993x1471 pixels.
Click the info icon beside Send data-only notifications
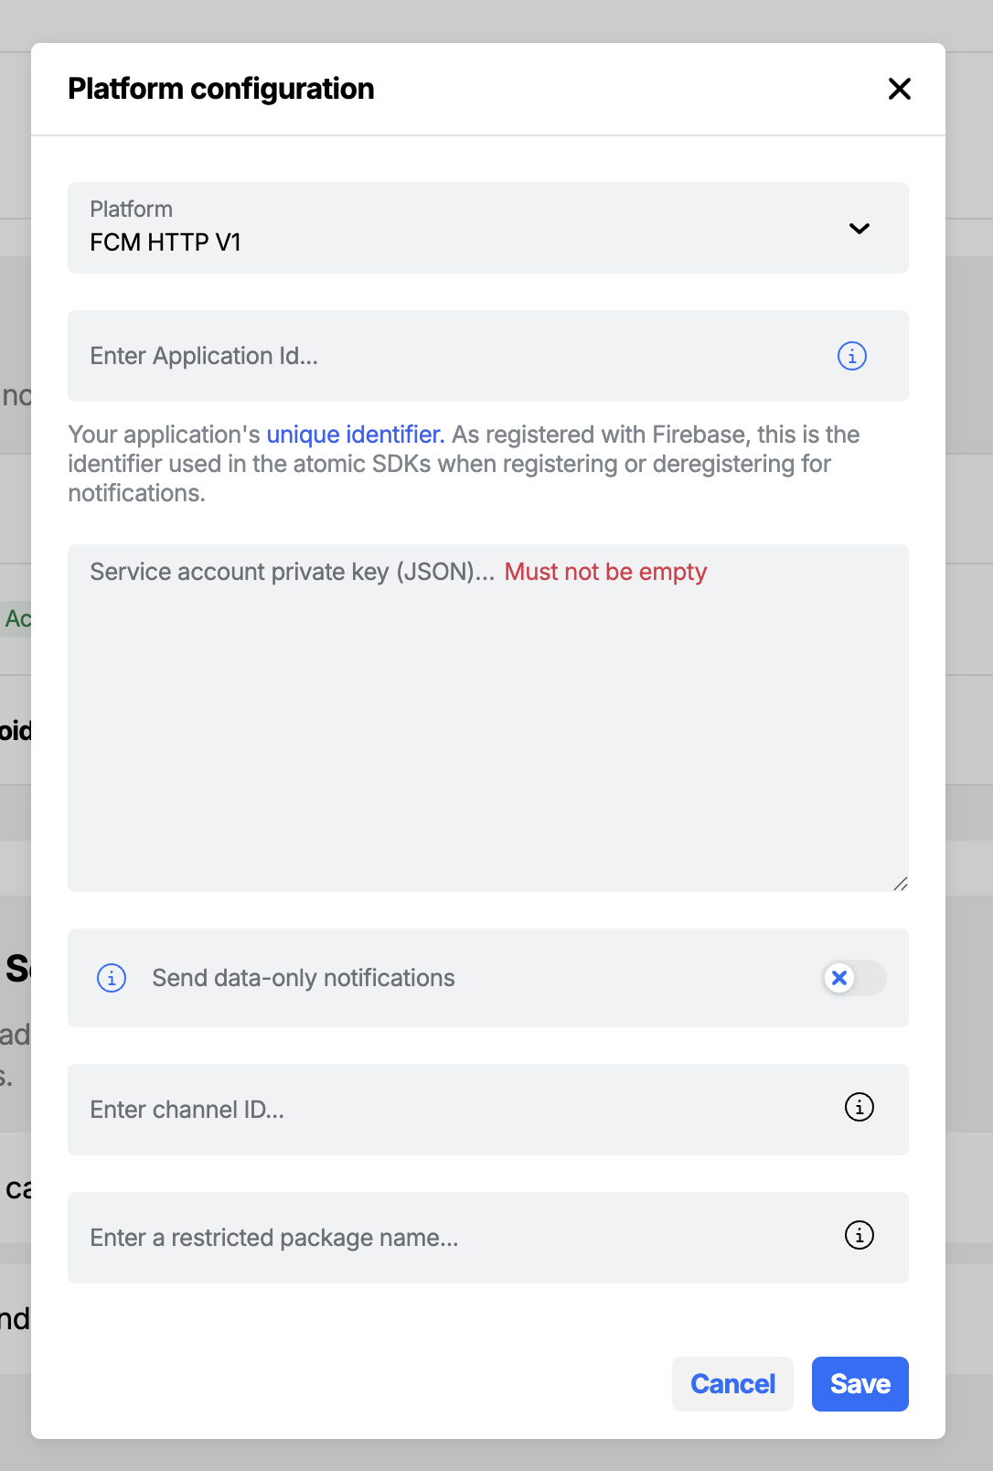tap(111, 978)
